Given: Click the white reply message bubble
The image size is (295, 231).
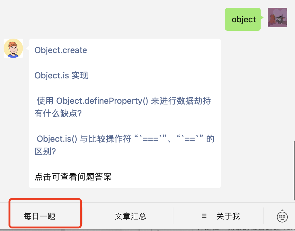Looking at the screenshot, I should [125, 113].
